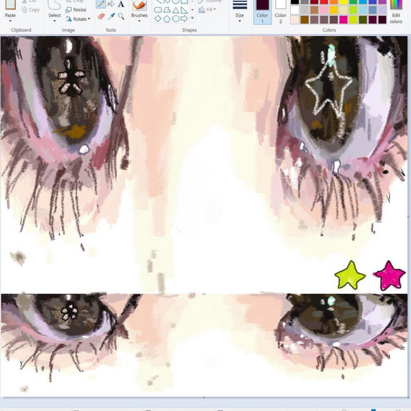Click the Copy command in Clipboard

[x=30, y=10]
